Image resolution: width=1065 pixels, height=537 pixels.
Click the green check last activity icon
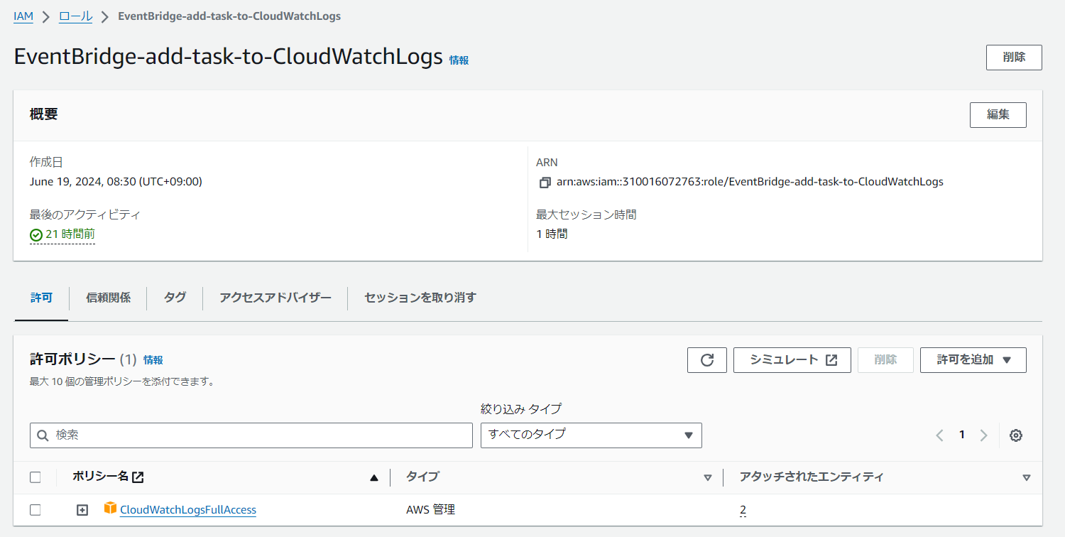35,234
